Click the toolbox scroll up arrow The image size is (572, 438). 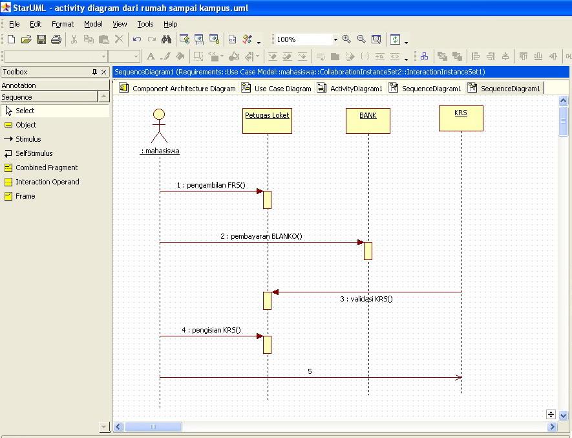104,96
